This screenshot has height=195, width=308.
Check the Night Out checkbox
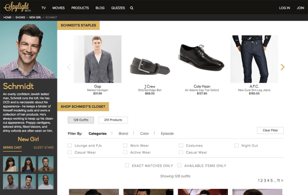pos(236,145)
